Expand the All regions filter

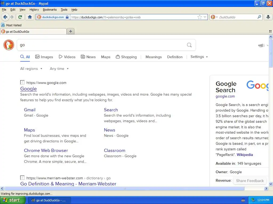(31, 69)
